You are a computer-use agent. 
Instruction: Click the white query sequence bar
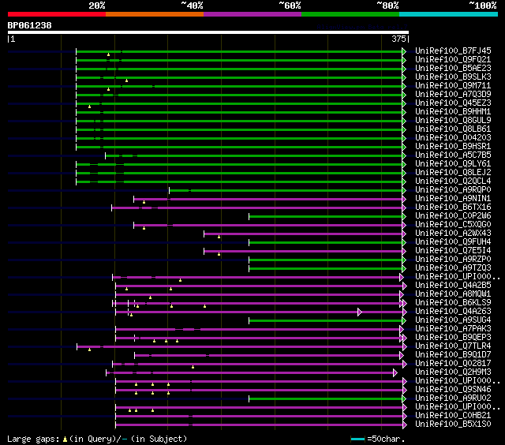coord(208,32)
